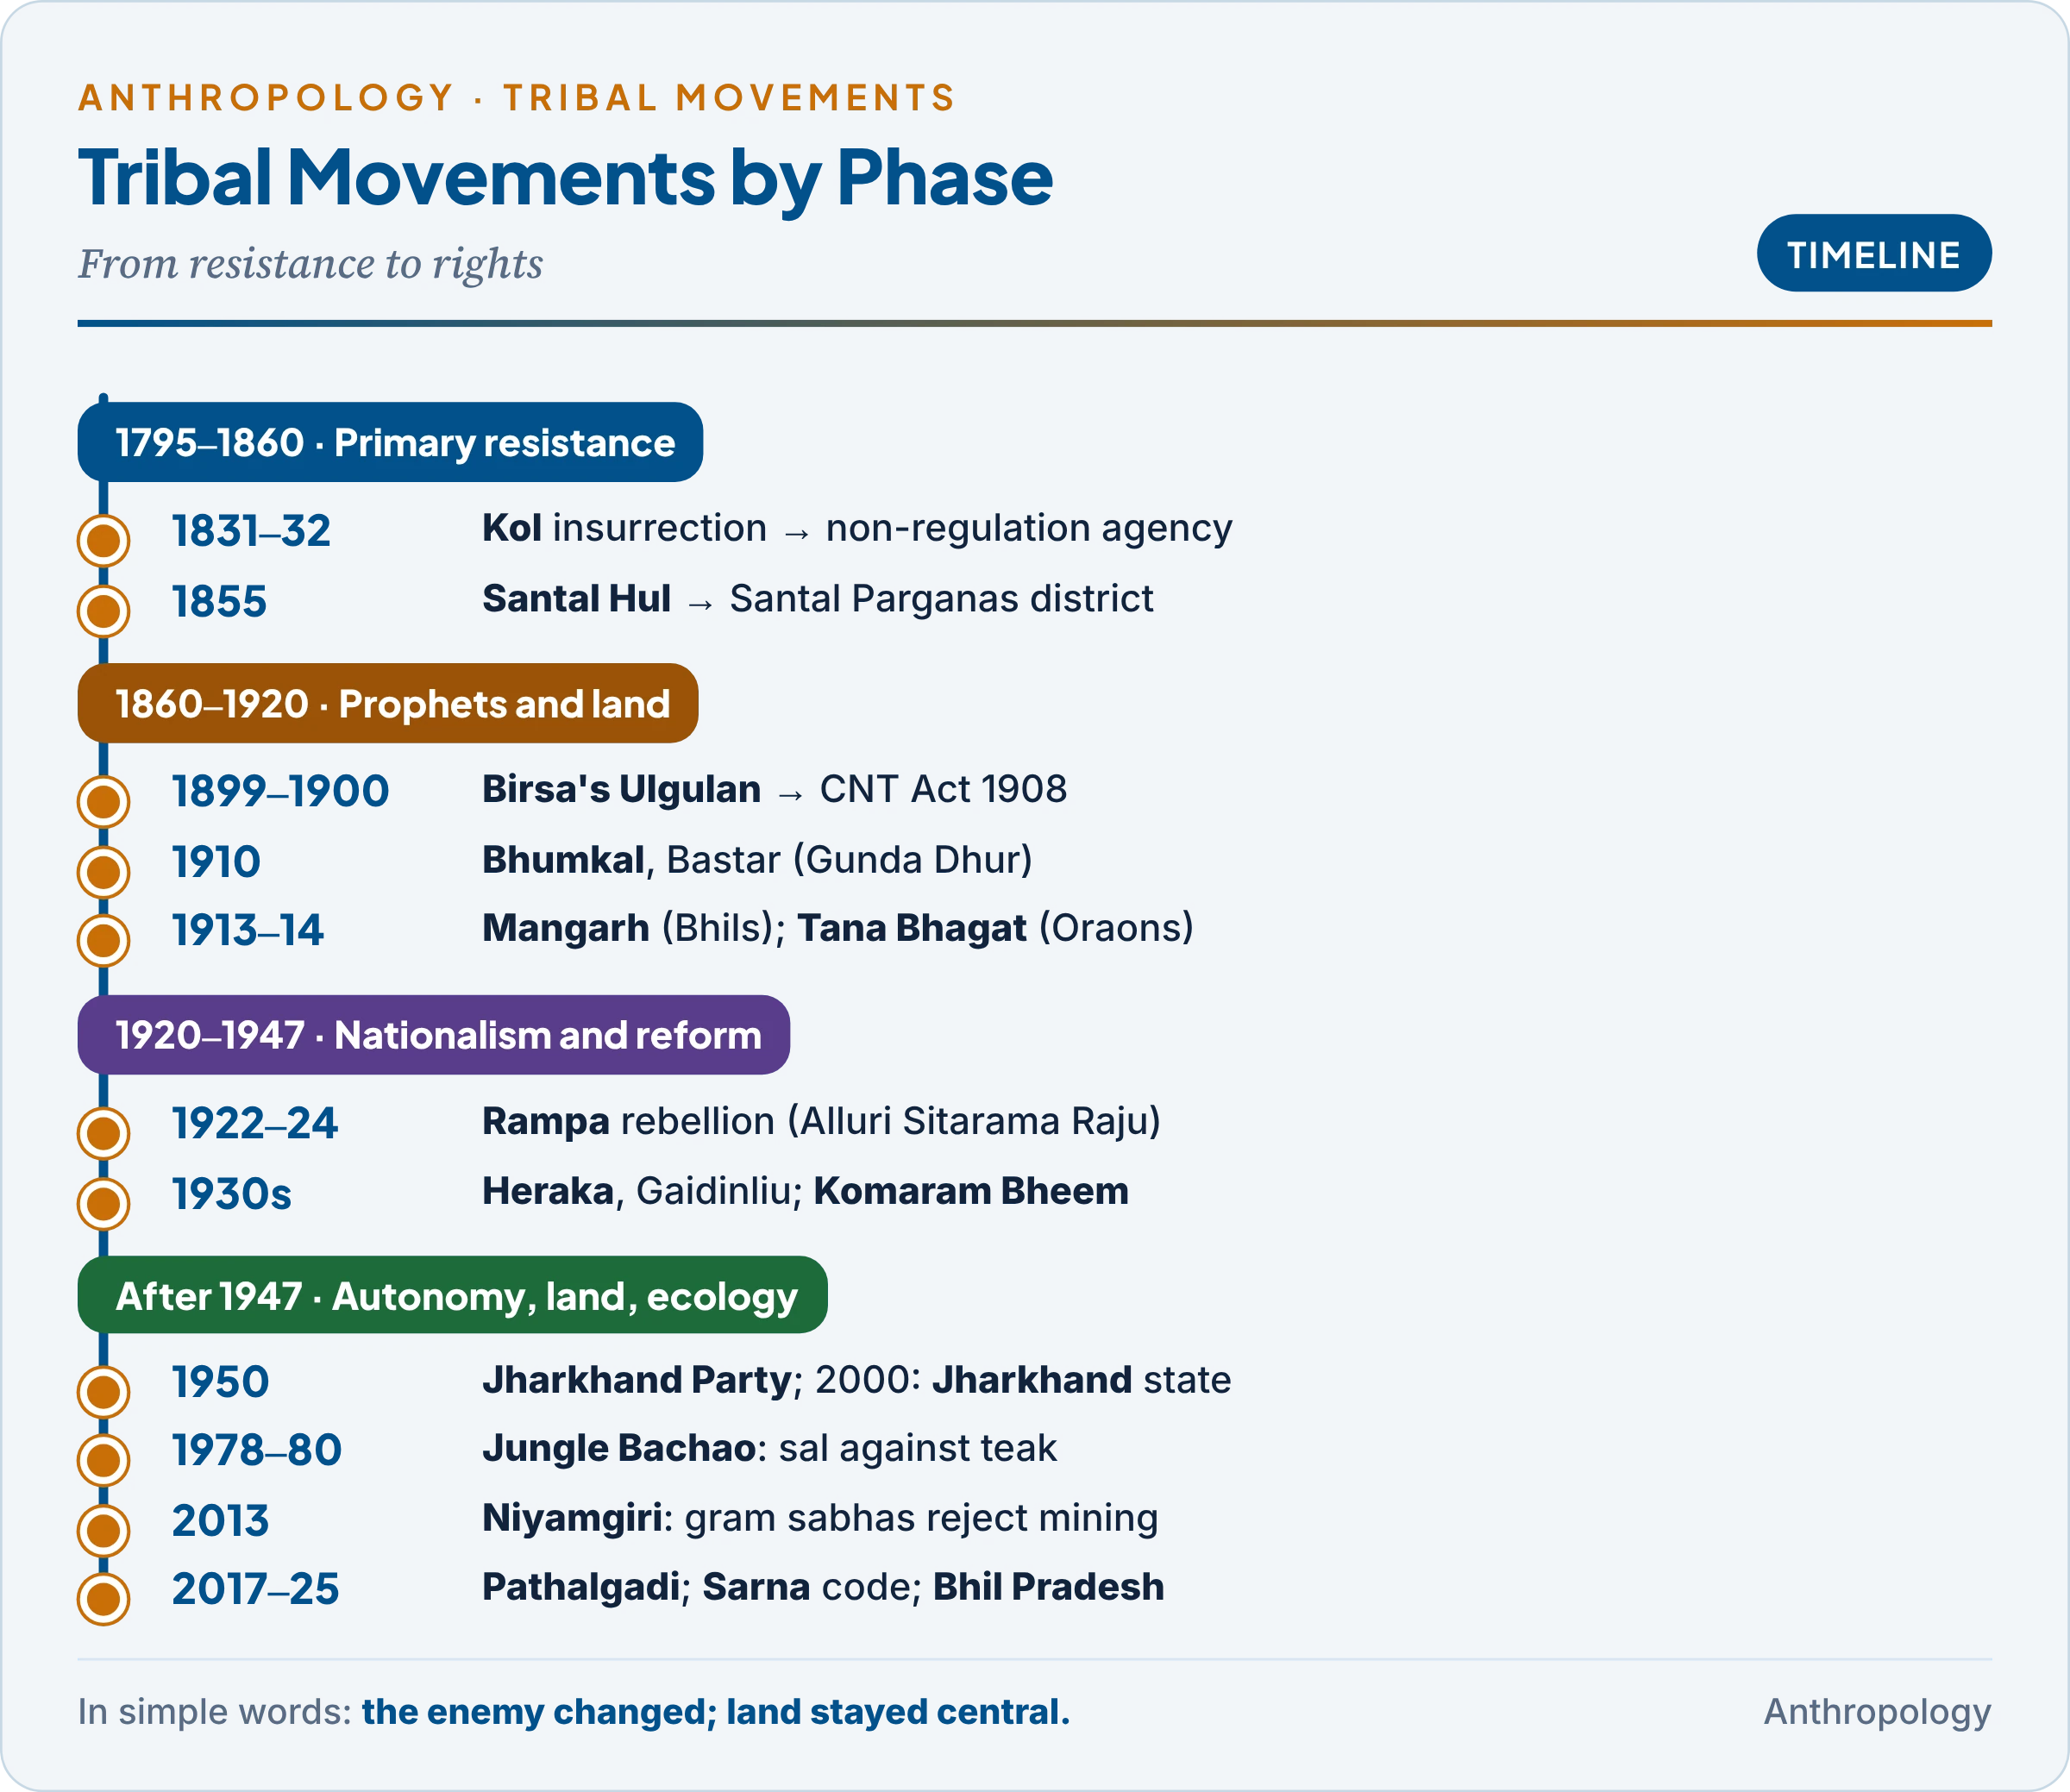Click the timeline marker for 1978–80
This screenshot has height=1792, width=2070.
[x=104, y=1461]
